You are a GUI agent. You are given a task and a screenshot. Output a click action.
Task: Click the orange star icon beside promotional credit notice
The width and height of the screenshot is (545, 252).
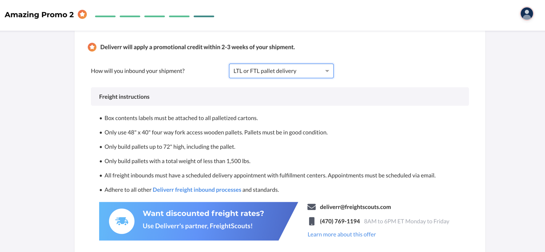point(92,47)
